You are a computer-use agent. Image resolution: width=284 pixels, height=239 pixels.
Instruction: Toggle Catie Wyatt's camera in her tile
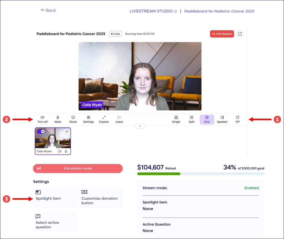[x=60, y=151]
